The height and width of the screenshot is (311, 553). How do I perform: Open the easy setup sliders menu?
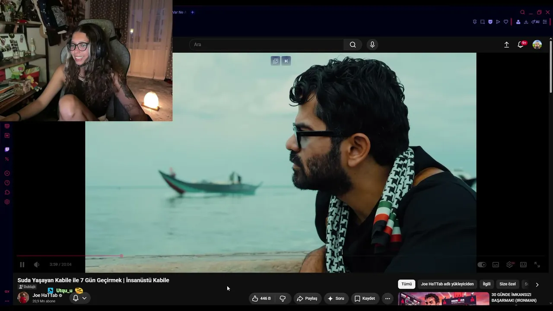545,22
